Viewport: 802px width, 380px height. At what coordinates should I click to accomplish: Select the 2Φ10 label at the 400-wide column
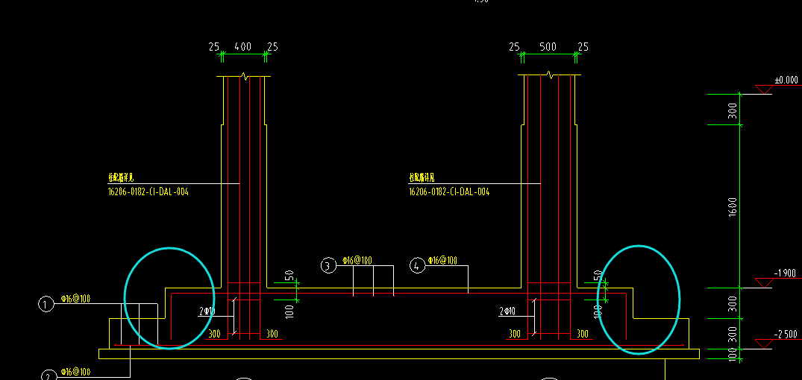[207, 311]
